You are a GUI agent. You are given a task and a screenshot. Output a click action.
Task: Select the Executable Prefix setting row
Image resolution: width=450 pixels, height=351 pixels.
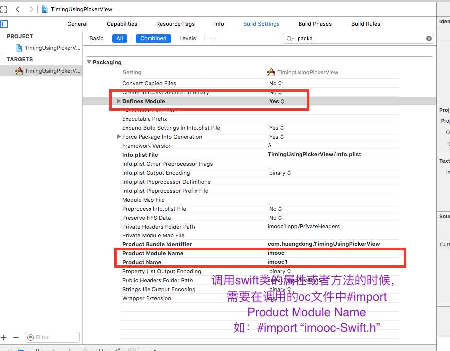(145, 119)
